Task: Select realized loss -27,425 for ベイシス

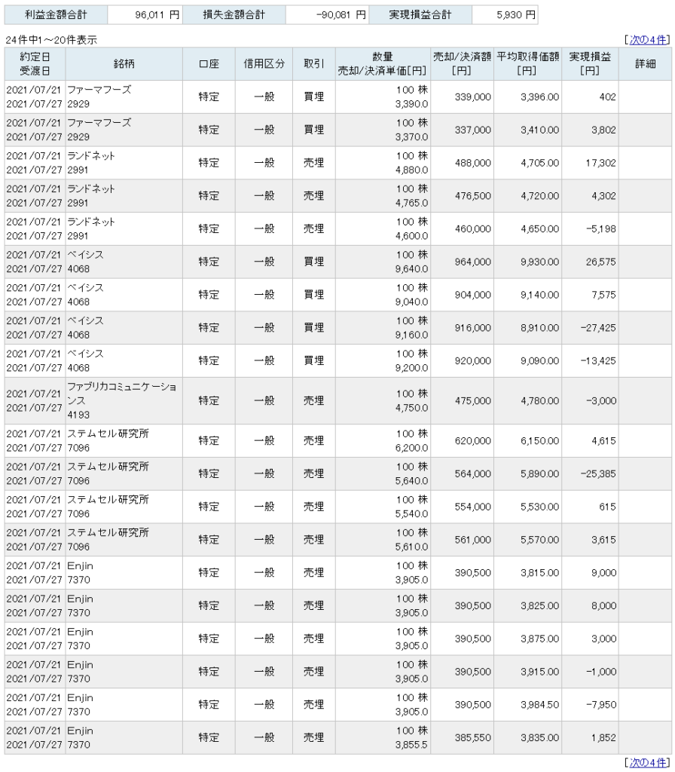Action: (590, 328)
